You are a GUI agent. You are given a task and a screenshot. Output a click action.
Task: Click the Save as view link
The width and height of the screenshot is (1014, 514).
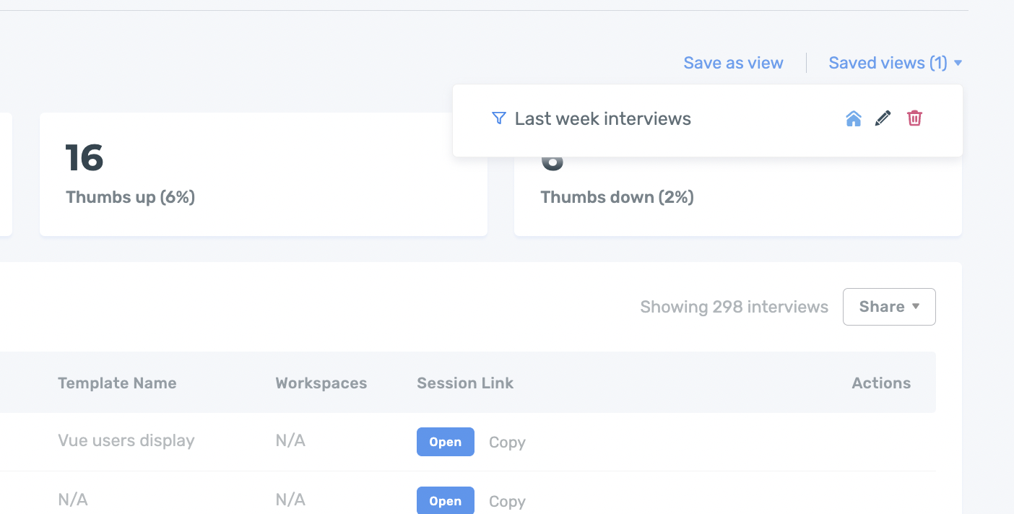733,64
